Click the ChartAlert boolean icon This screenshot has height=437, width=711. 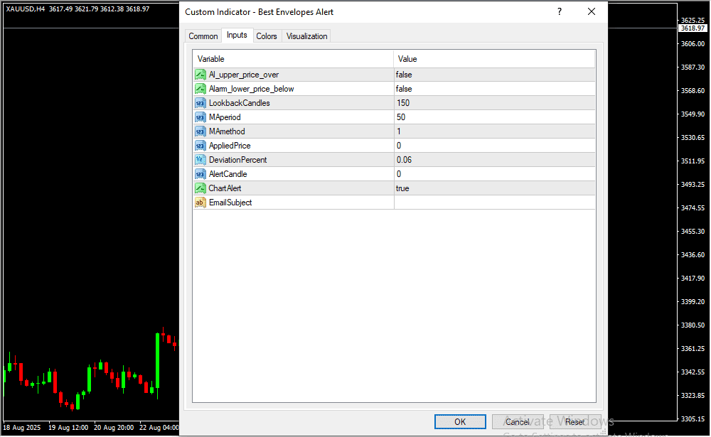200,188
